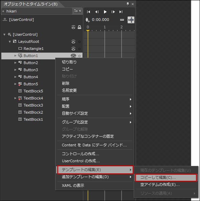Expand the Button1 node
This screenshot has height=201, width=200.
click(15, 56)
